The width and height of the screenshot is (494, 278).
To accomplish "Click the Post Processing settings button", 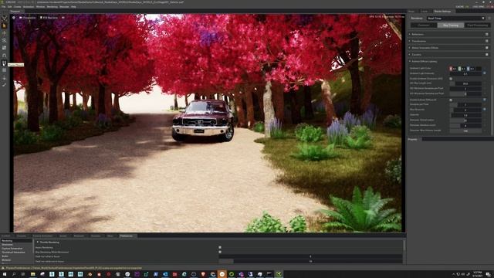I will click(478, 25).
